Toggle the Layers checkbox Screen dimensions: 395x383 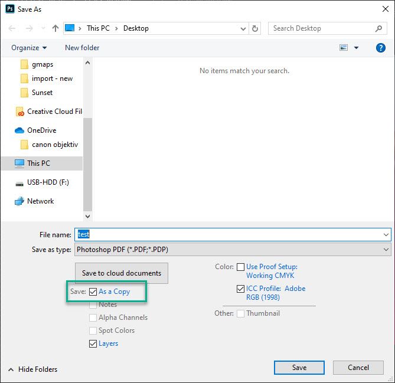(93, 343)
